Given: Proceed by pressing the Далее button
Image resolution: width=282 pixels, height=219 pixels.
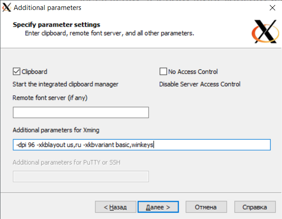Looking at the screenshot, I should [x=158, y=207].
